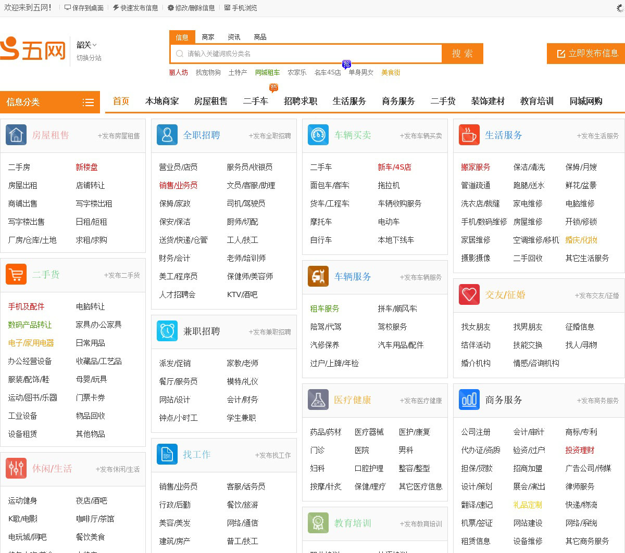Viewport: 625px width, 553px height.
Task: Click the heart icon for 交友/征婚
Action: point(469,294)
